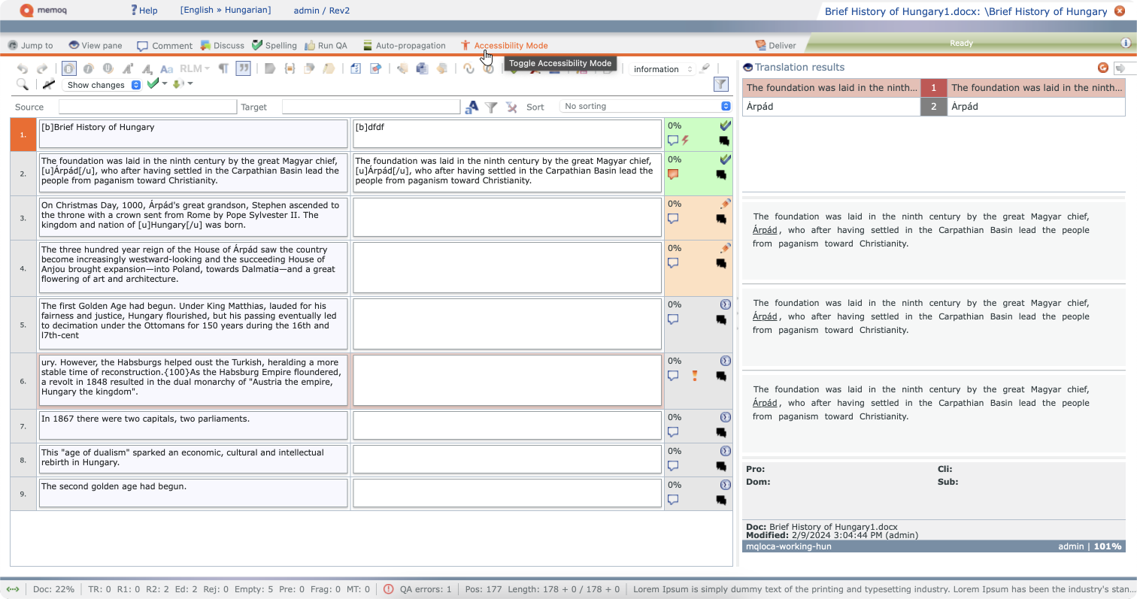Open Help from the top bar
1137x599 pixels.
144,10
